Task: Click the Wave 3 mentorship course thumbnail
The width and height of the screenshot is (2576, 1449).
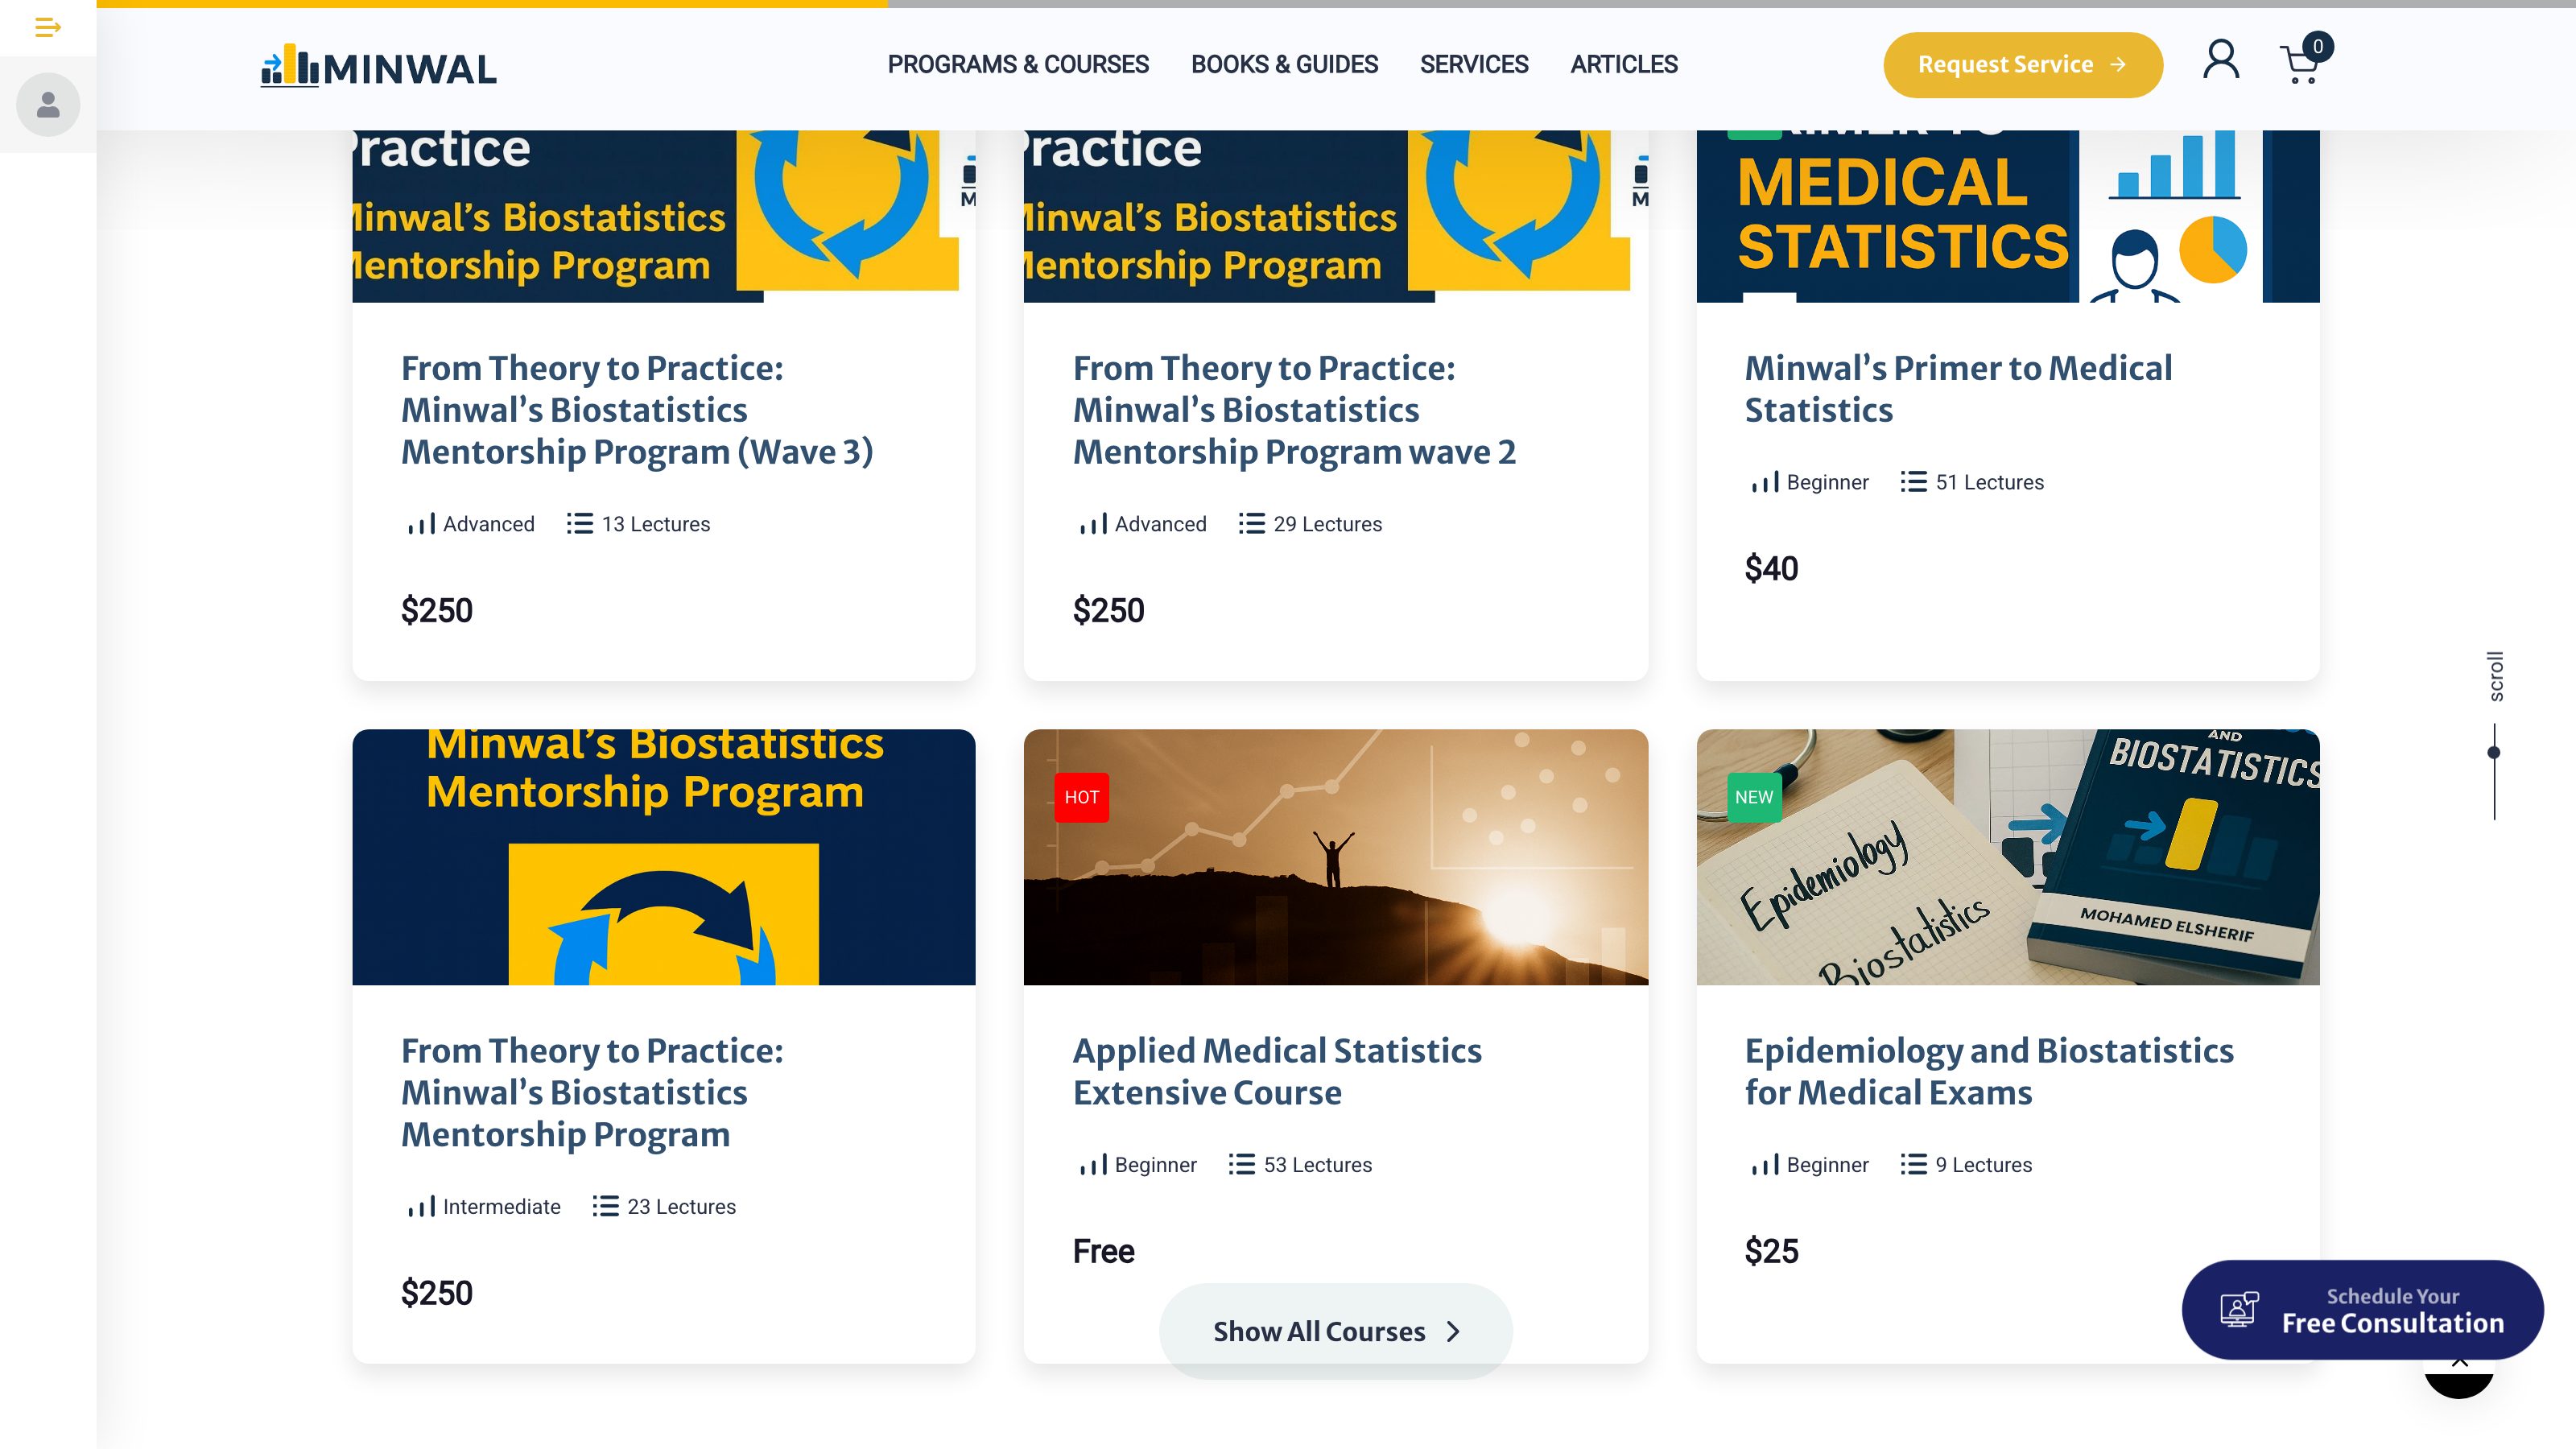Action: (x=663, y=216)
